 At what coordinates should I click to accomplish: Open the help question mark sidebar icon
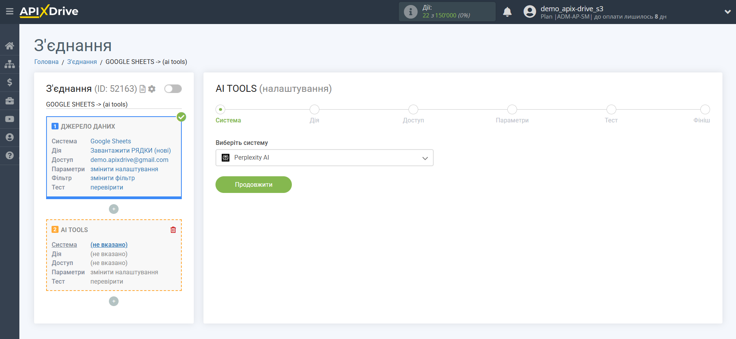tap(10, 155)
